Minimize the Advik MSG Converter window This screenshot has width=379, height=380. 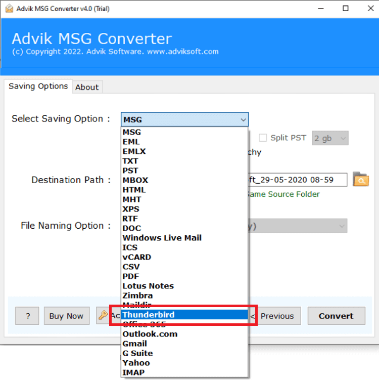coord(321,9)
